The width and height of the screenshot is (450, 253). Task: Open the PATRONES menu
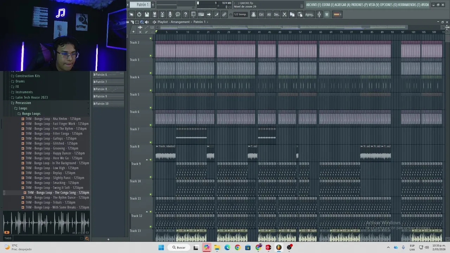(x=360, y=5)
